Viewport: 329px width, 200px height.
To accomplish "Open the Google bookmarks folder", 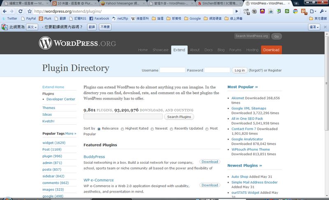I will [192, 19].
